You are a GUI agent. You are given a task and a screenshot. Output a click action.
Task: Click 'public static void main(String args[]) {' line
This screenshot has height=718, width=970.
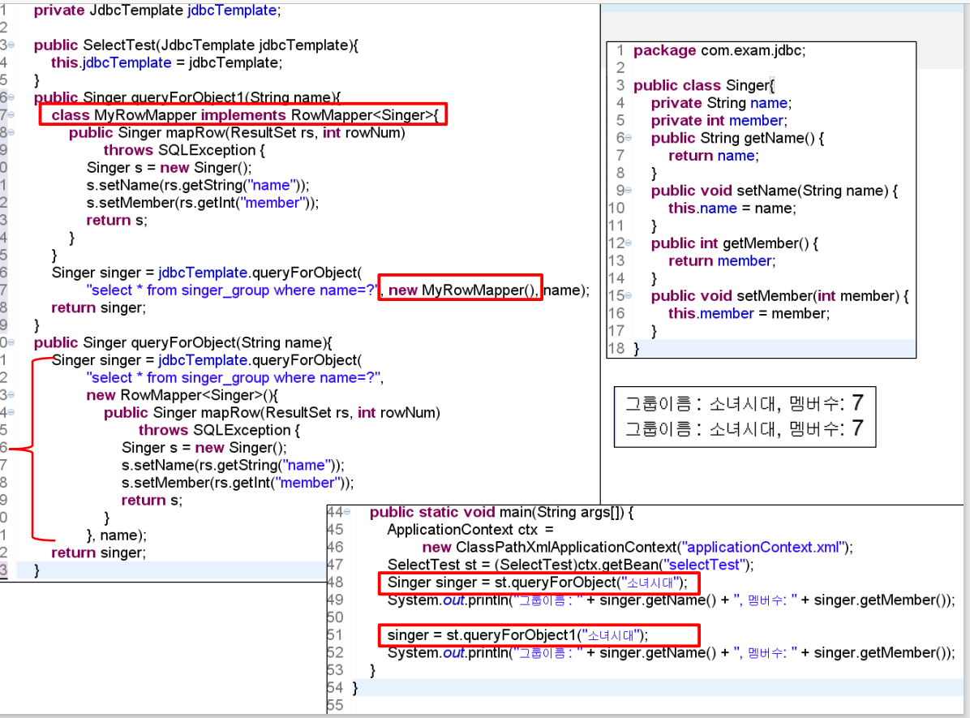coord(502,512)
